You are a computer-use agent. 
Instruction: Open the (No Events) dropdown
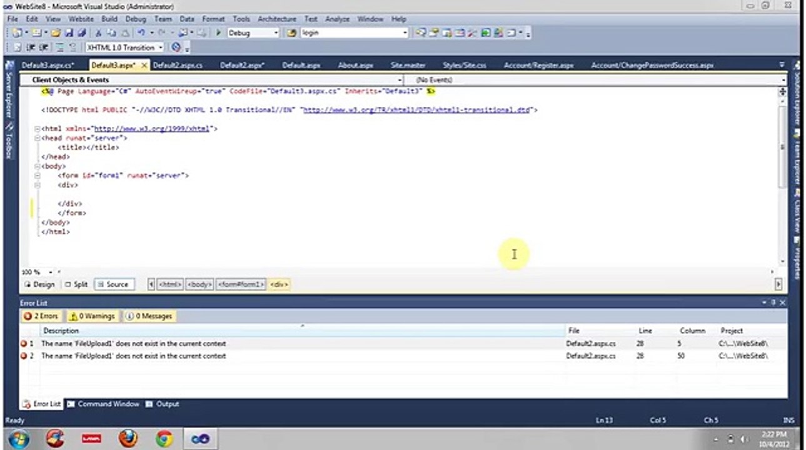coord(783,80)
